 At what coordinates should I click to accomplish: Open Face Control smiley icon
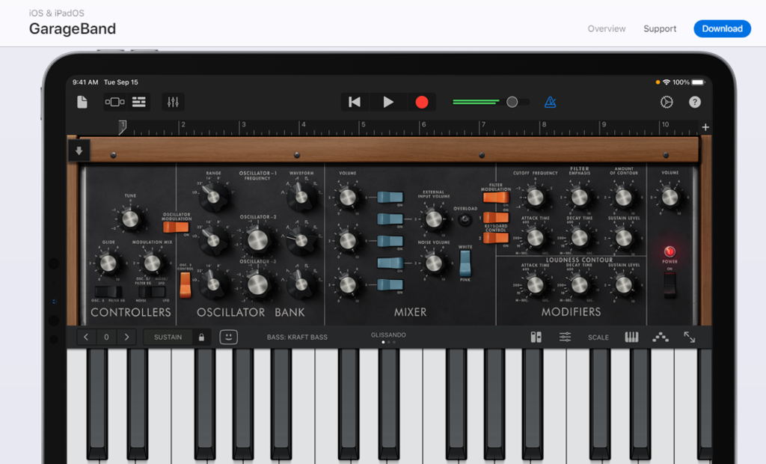click(228, 337)
